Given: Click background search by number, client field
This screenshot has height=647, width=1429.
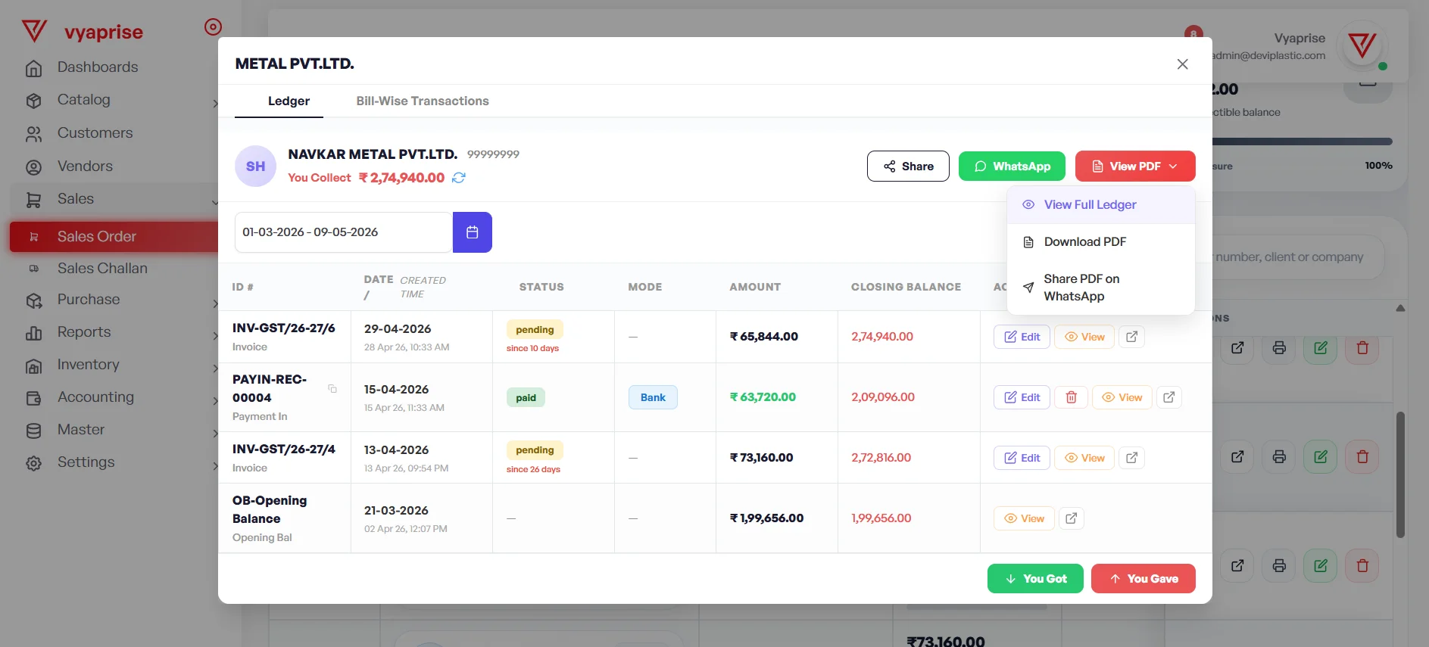Looking at the screenshot, I should [1298, 257].
